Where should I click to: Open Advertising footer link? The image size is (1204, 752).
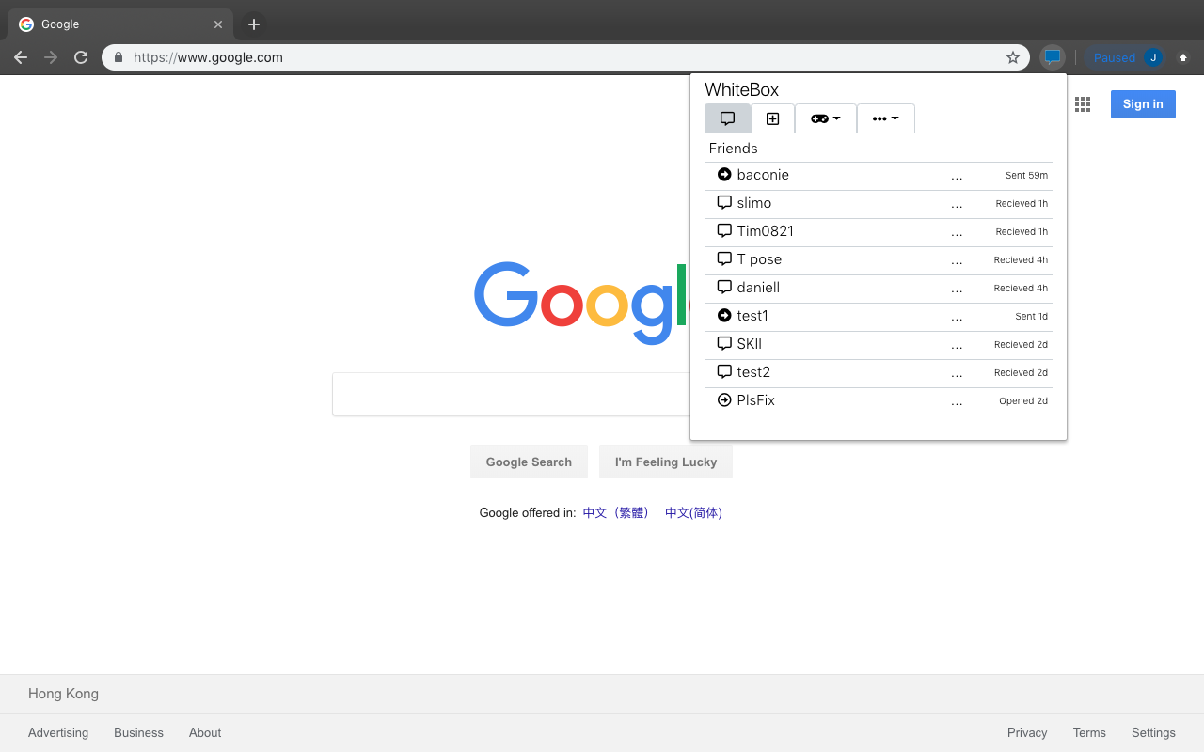click(x=58, y=732)
